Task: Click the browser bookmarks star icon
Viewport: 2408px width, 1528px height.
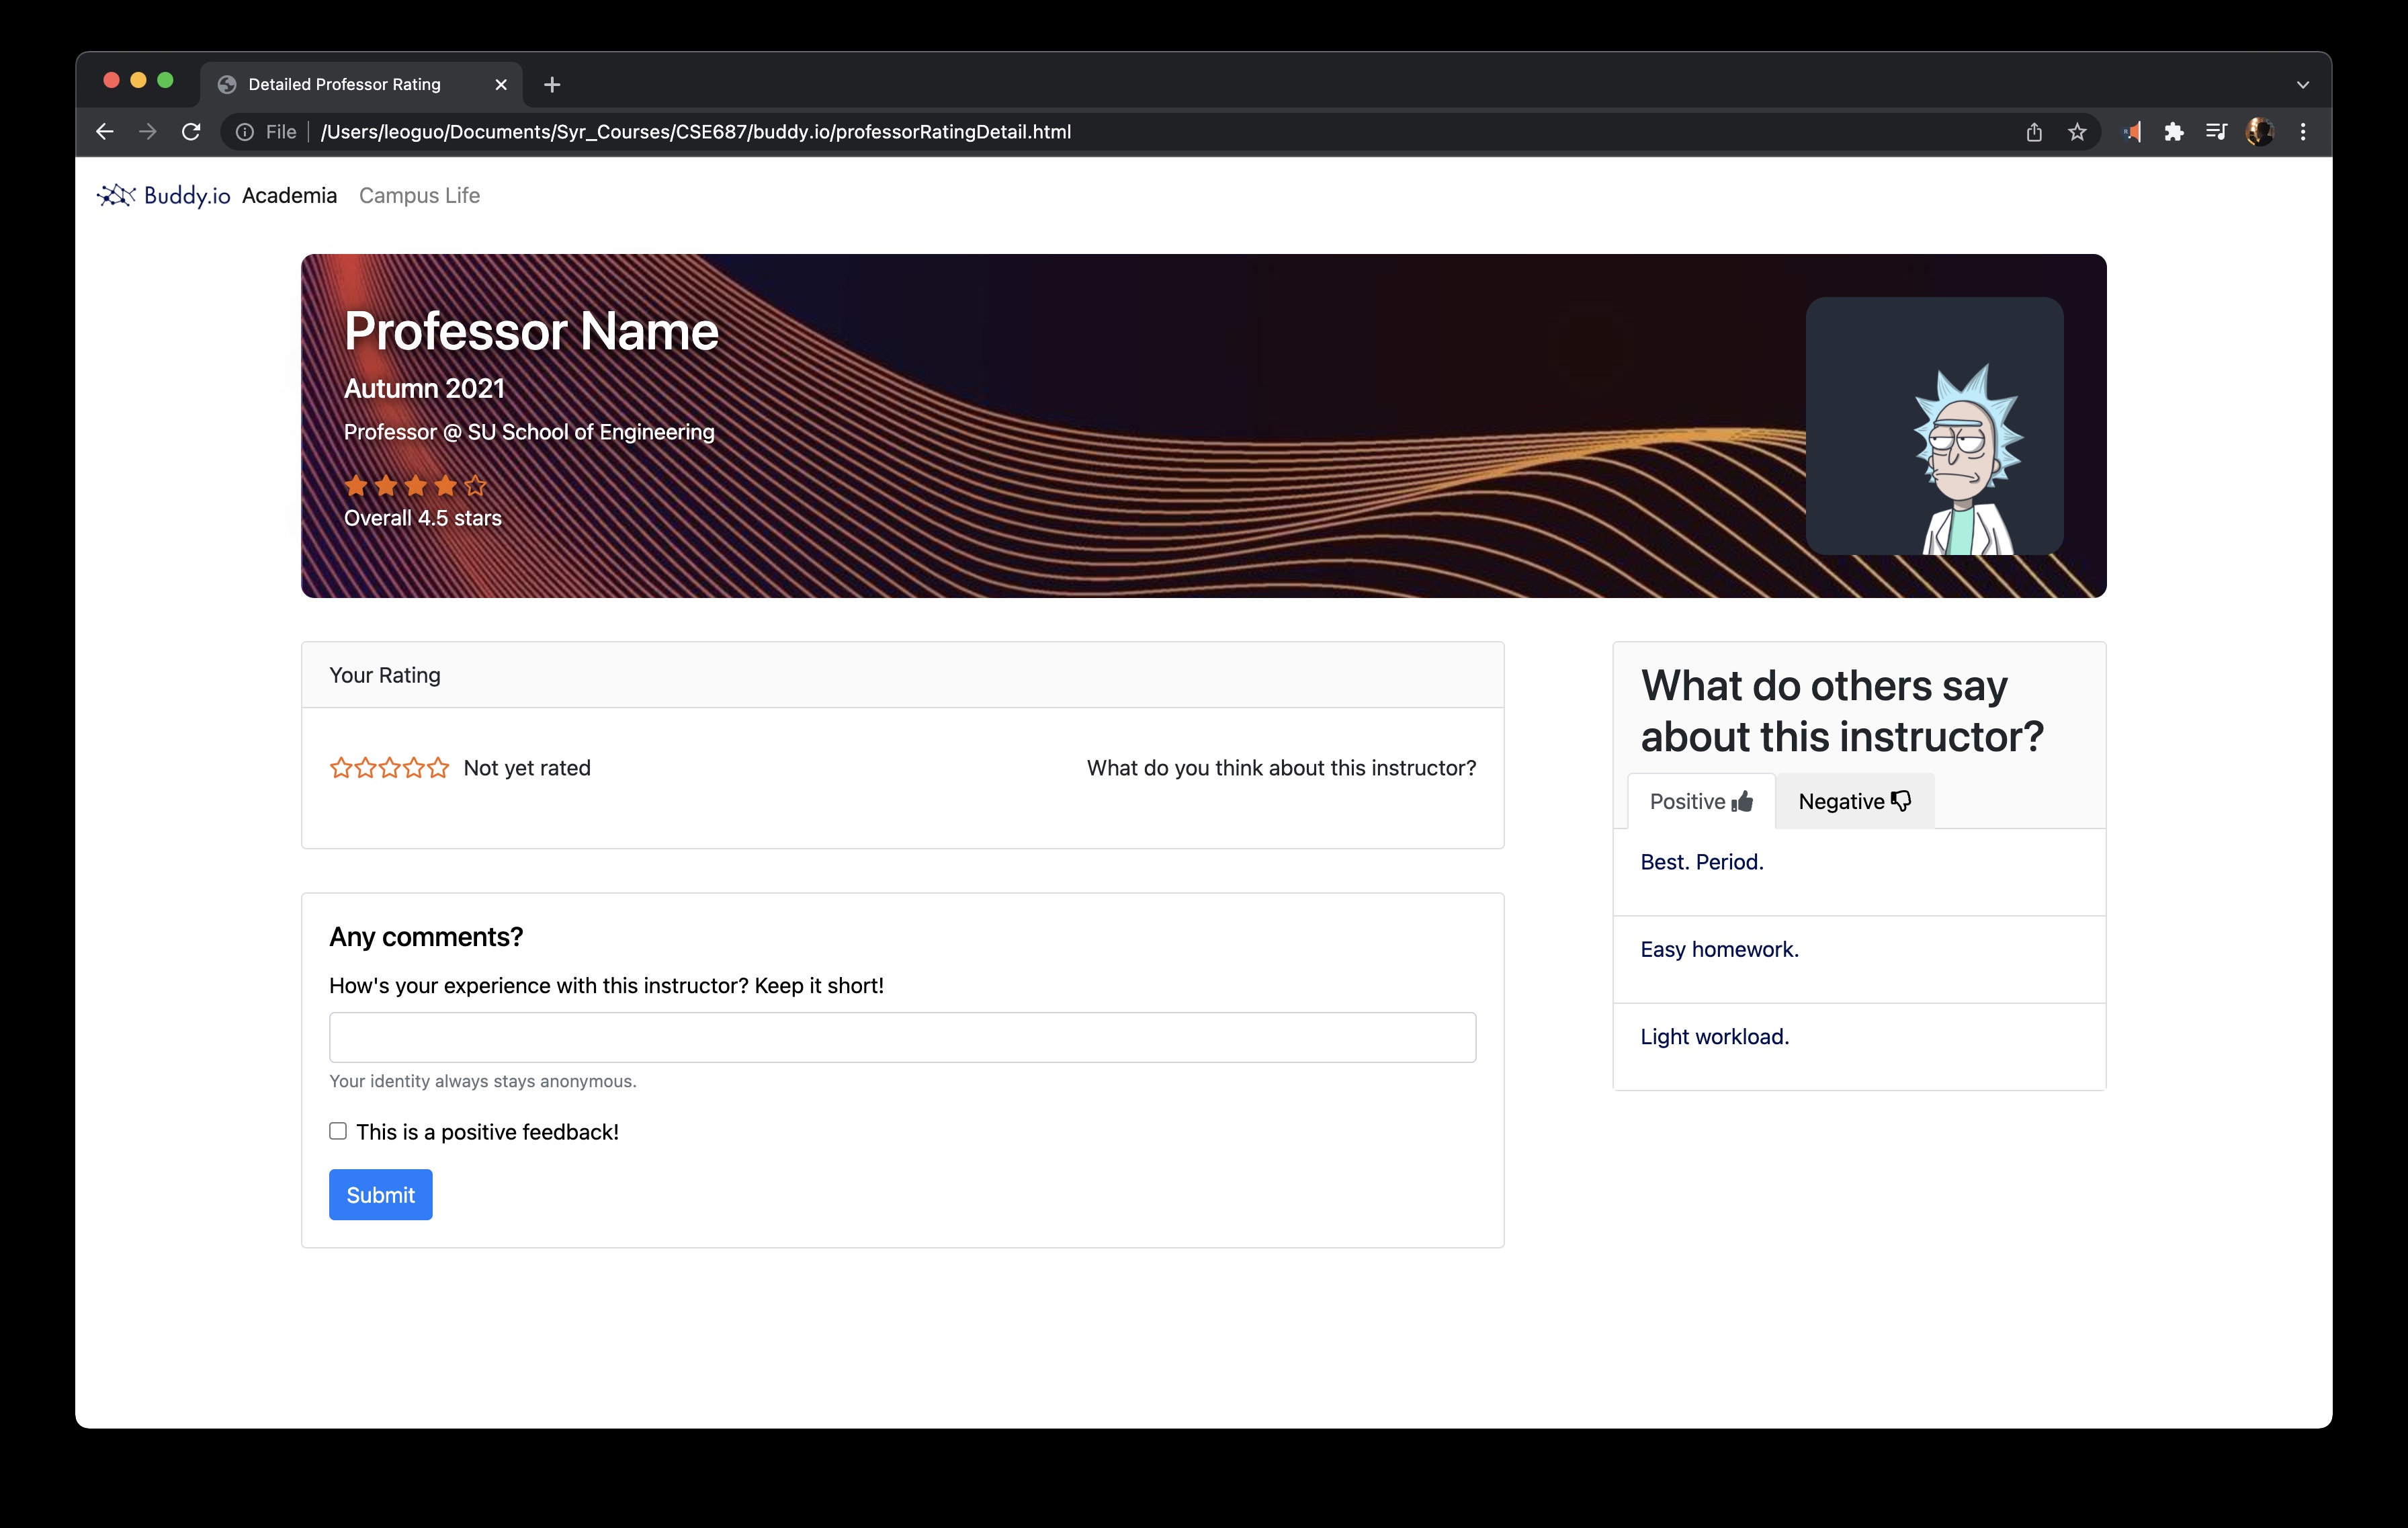Action: 2078,132
